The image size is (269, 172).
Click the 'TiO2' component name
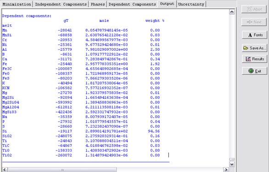click(x=7, y=155)
